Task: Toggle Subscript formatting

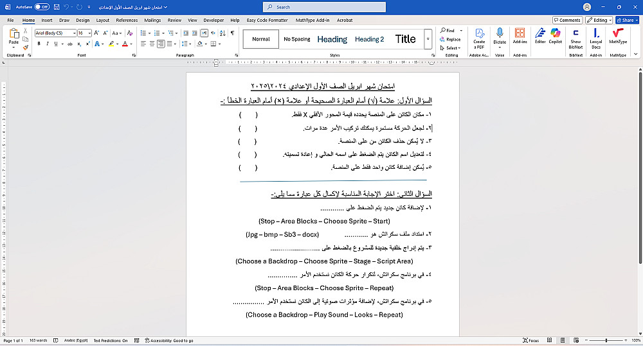Action: (80, 44)
